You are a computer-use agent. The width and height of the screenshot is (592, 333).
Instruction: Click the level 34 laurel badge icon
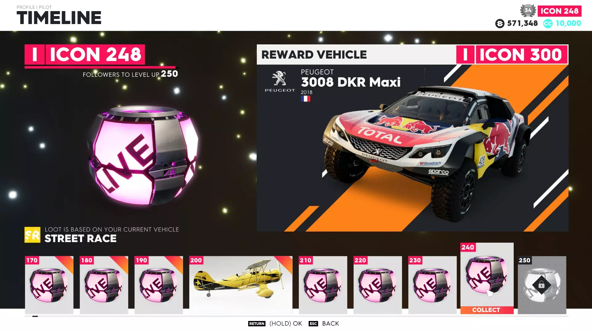click(x=528, y=10)
